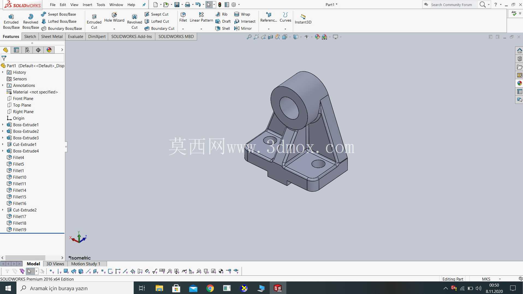Select the Fillet19 feature
Viewport: 523px width, 294px height.
[x=17, y=230]
